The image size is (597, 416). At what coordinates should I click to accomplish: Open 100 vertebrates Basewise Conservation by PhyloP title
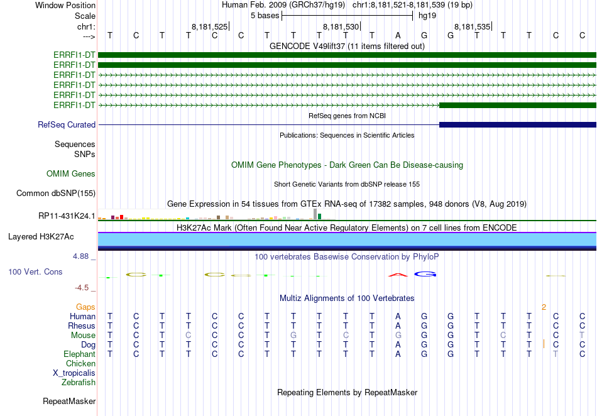(x=347, y=256)
